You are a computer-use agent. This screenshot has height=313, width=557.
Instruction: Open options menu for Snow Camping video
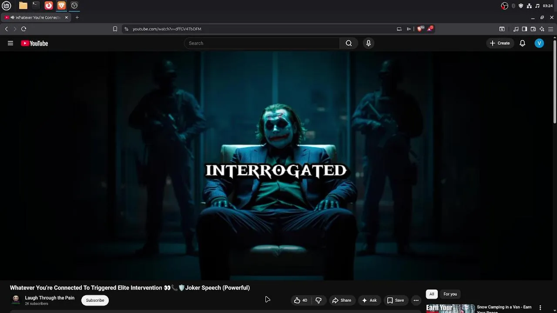pos(540,308)
